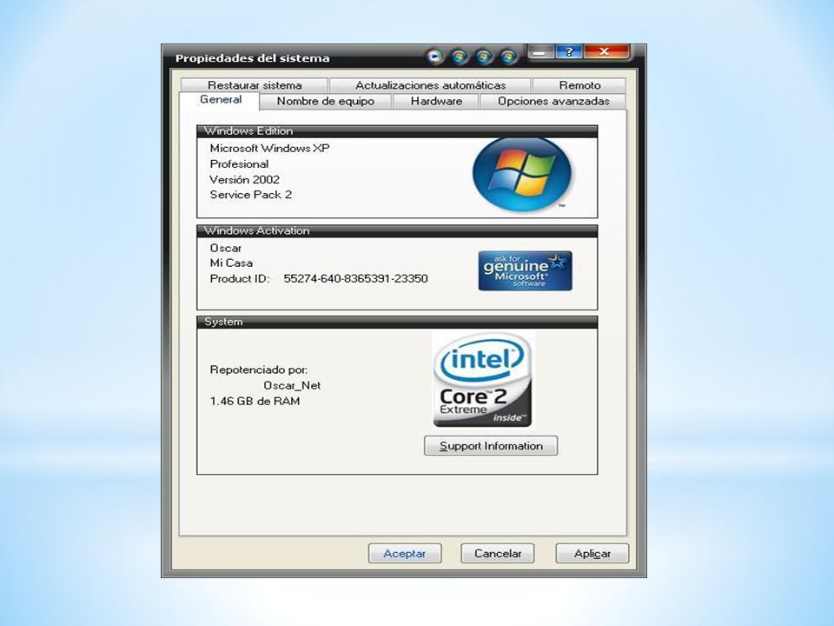Click the 1.46 GB de RAM text
Screen dimensions: 834x626
coord(255,401)
